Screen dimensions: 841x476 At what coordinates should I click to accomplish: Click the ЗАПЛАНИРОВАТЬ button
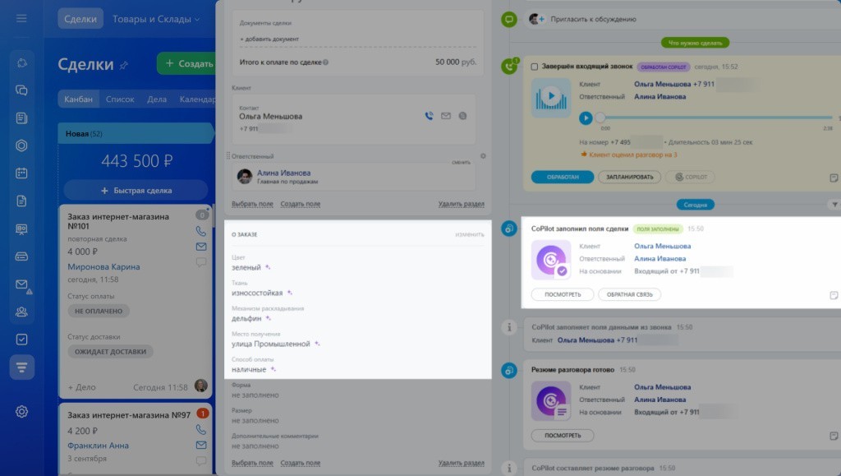coord(629,177)
